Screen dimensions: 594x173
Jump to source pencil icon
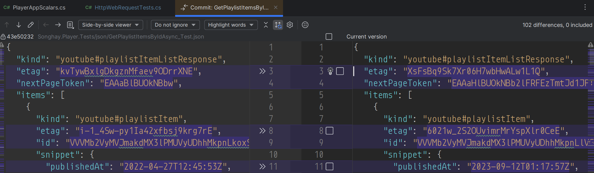tap(31, 25)
